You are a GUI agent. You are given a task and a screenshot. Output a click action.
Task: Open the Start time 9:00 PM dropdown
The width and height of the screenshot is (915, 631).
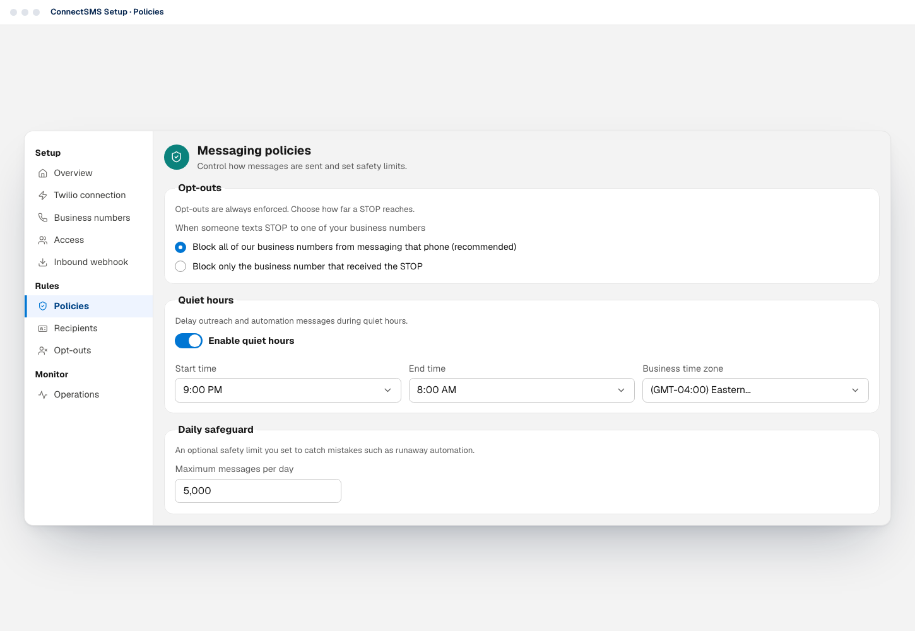click(288, 390)
